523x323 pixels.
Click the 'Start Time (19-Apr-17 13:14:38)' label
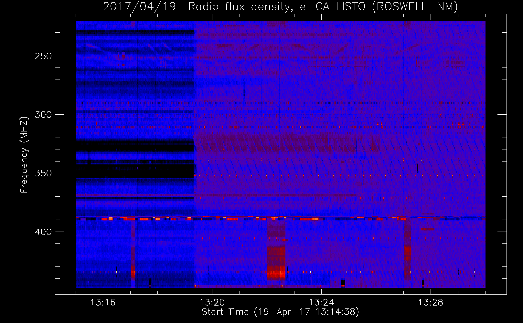point(280,312)
